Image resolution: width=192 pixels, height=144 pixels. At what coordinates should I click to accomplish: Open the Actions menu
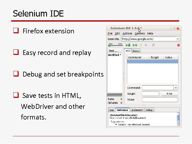coord(127,33)
